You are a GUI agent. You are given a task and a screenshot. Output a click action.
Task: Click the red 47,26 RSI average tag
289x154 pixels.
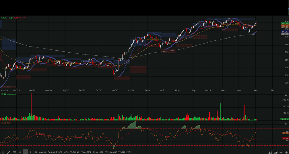coord(285,138)
